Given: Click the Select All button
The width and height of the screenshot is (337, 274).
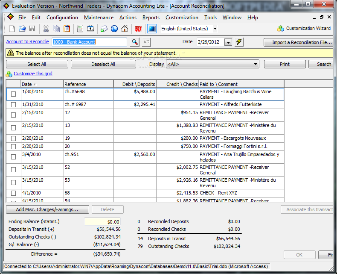Looking at the screenshot, I should pos(37,64).
